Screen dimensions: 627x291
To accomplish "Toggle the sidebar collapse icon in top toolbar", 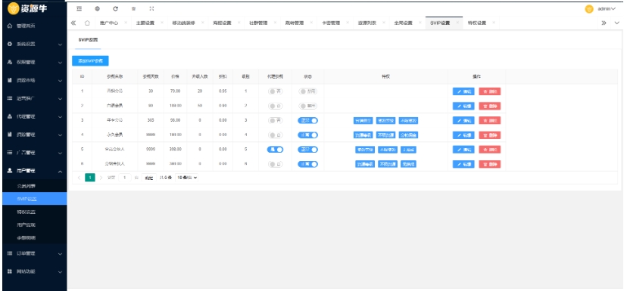I will click(x=80, y=8).
